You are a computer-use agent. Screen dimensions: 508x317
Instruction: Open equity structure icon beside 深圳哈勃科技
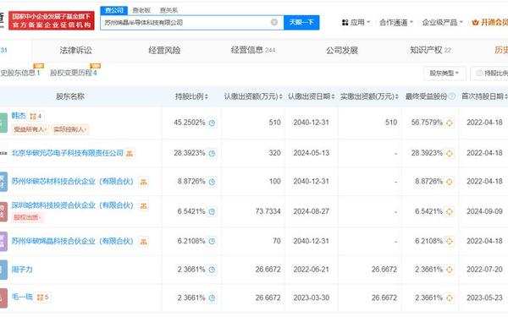coord(144,205)
